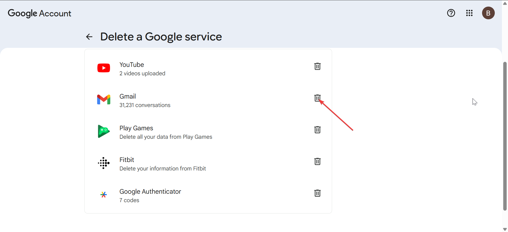Click the Fitbit delete trash icon
This screenshot has width=508, height=232.
pyautogui.click(x=317, y=161)
